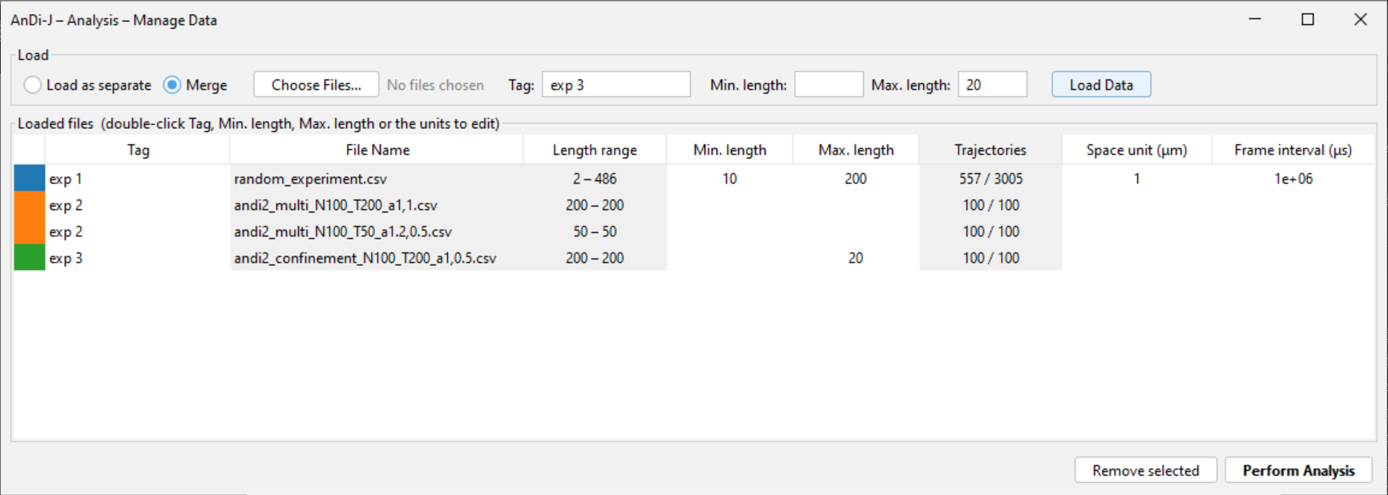Viewport: 1388px width, 495px height.
Task: Focus the Tag input field
Action: [615, 85]
